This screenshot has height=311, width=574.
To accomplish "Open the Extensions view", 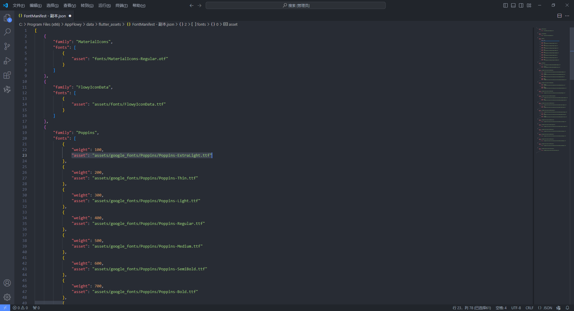I will [7, 75].
